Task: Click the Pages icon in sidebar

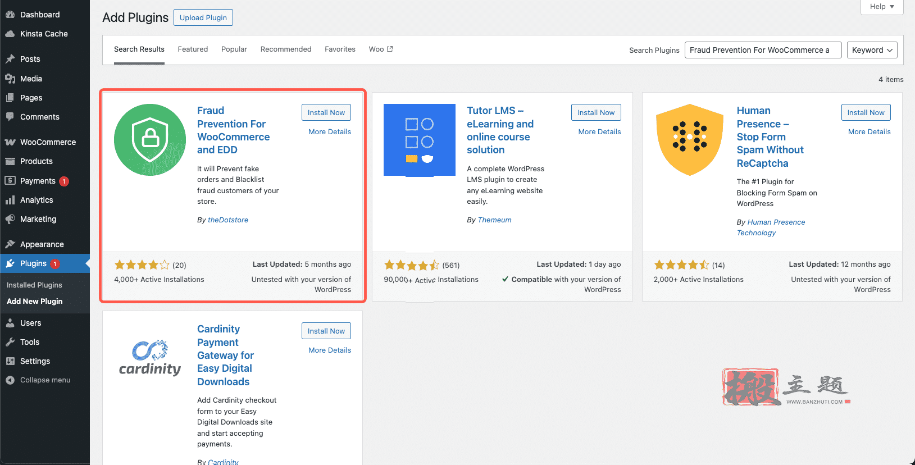Action: click(x=10, y=98)
